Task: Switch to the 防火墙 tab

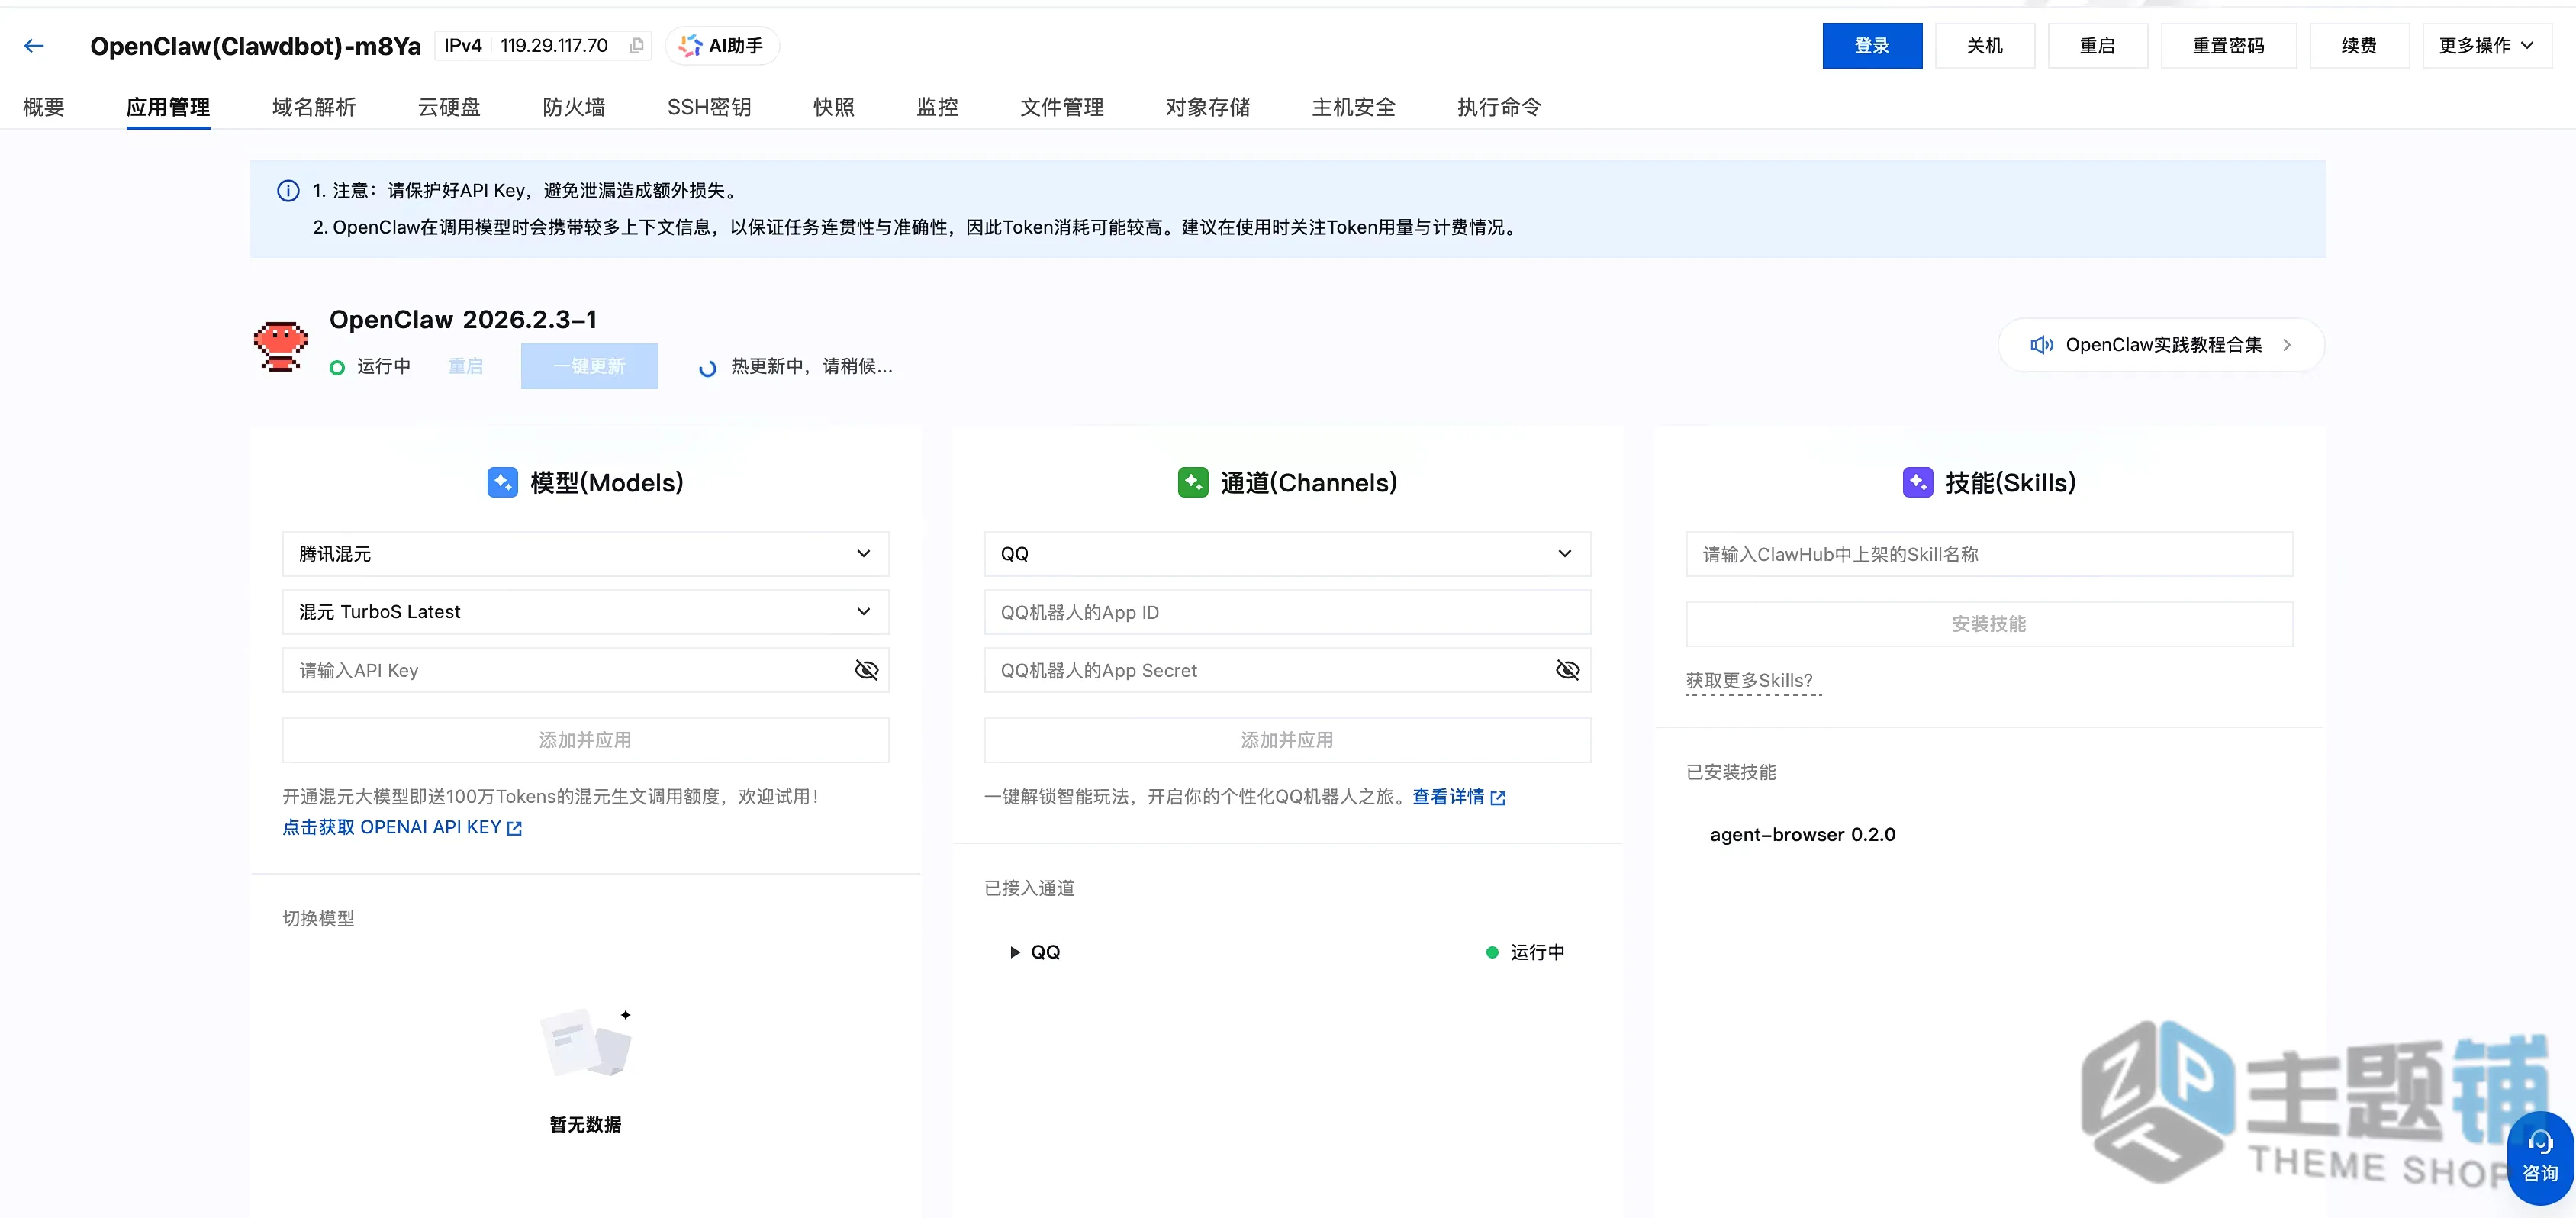Action: [x=574, y=107]
